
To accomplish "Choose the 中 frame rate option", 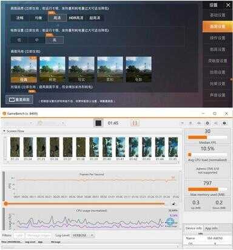I will click(x=36, y=40).
